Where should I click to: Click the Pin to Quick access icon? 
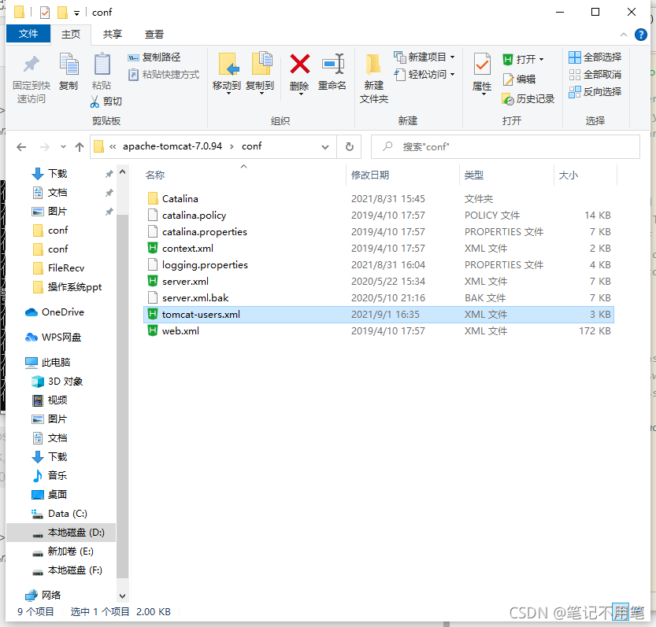[31, 65]
